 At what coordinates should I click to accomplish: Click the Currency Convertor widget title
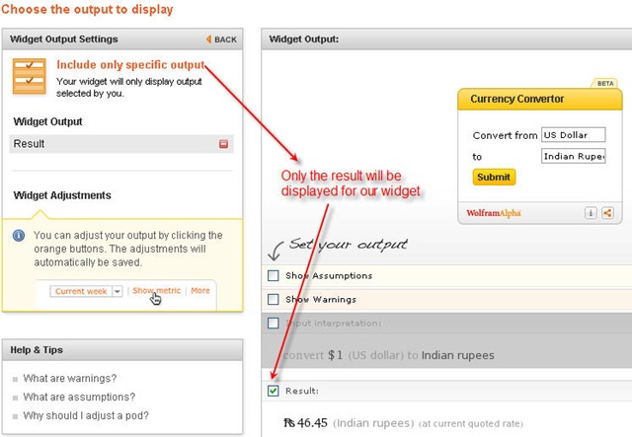[x=516, y=99]
